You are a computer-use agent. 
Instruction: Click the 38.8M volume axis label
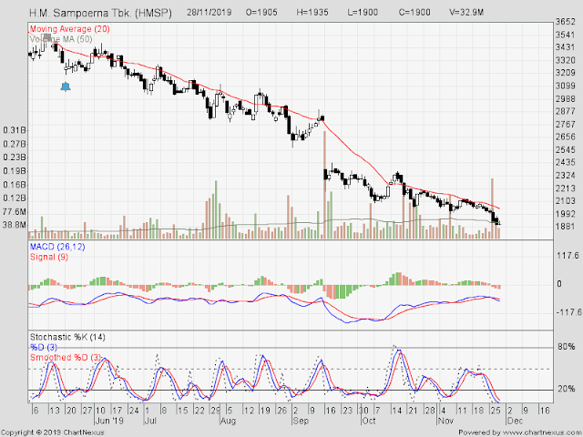coord(15,225)
